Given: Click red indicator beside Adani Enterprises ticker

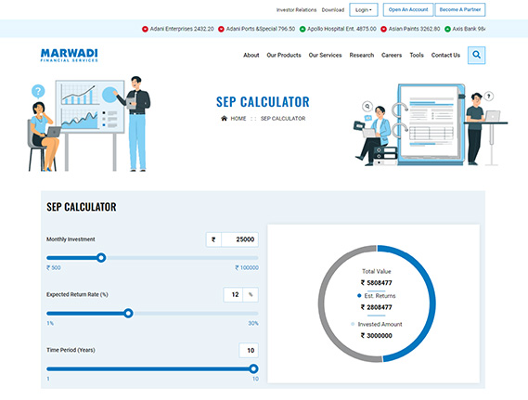Looking at the screenshot, I should point(145,29).
